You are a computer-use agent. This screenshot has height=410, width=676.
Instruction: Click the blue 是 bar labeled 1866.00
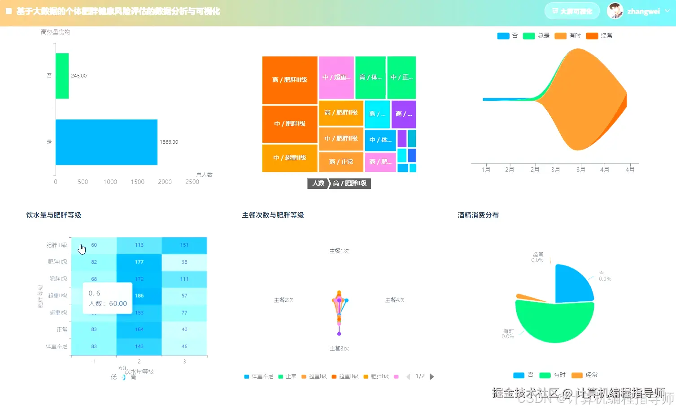point(106,142)
